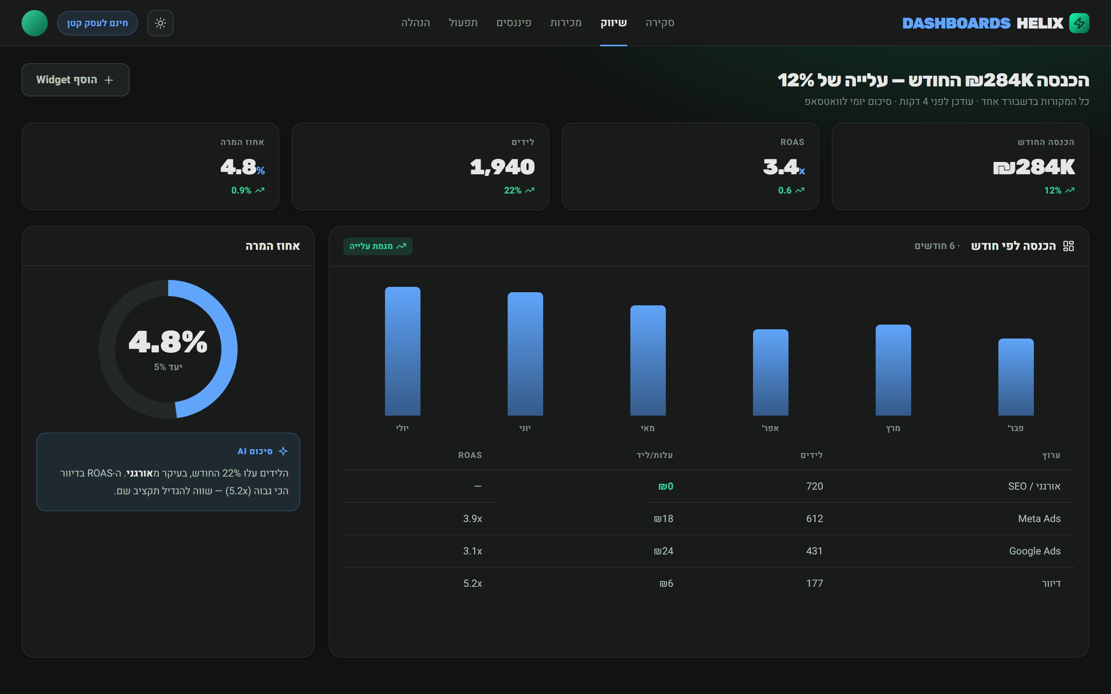This screenshot has height=694, width=1111.
Task: Open the green user avatar circle
Action: [x=35, y=23]
